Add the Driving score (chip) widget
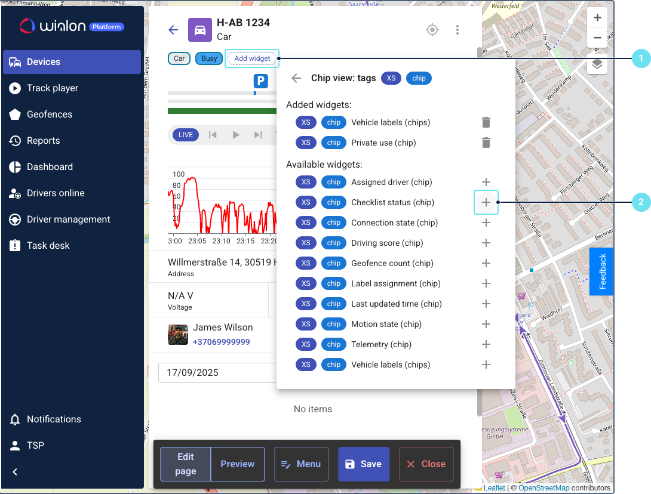651x494 pixels. click(x=486, y=243)
